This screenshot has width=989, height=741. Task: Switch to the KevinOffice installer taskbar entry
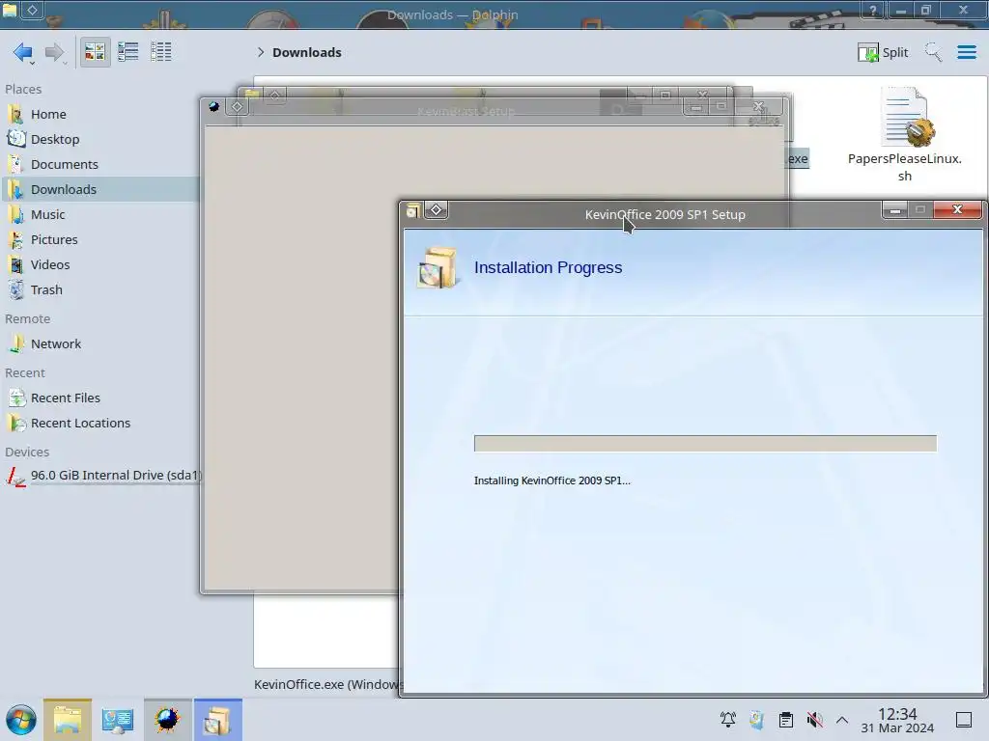[217, 720]
